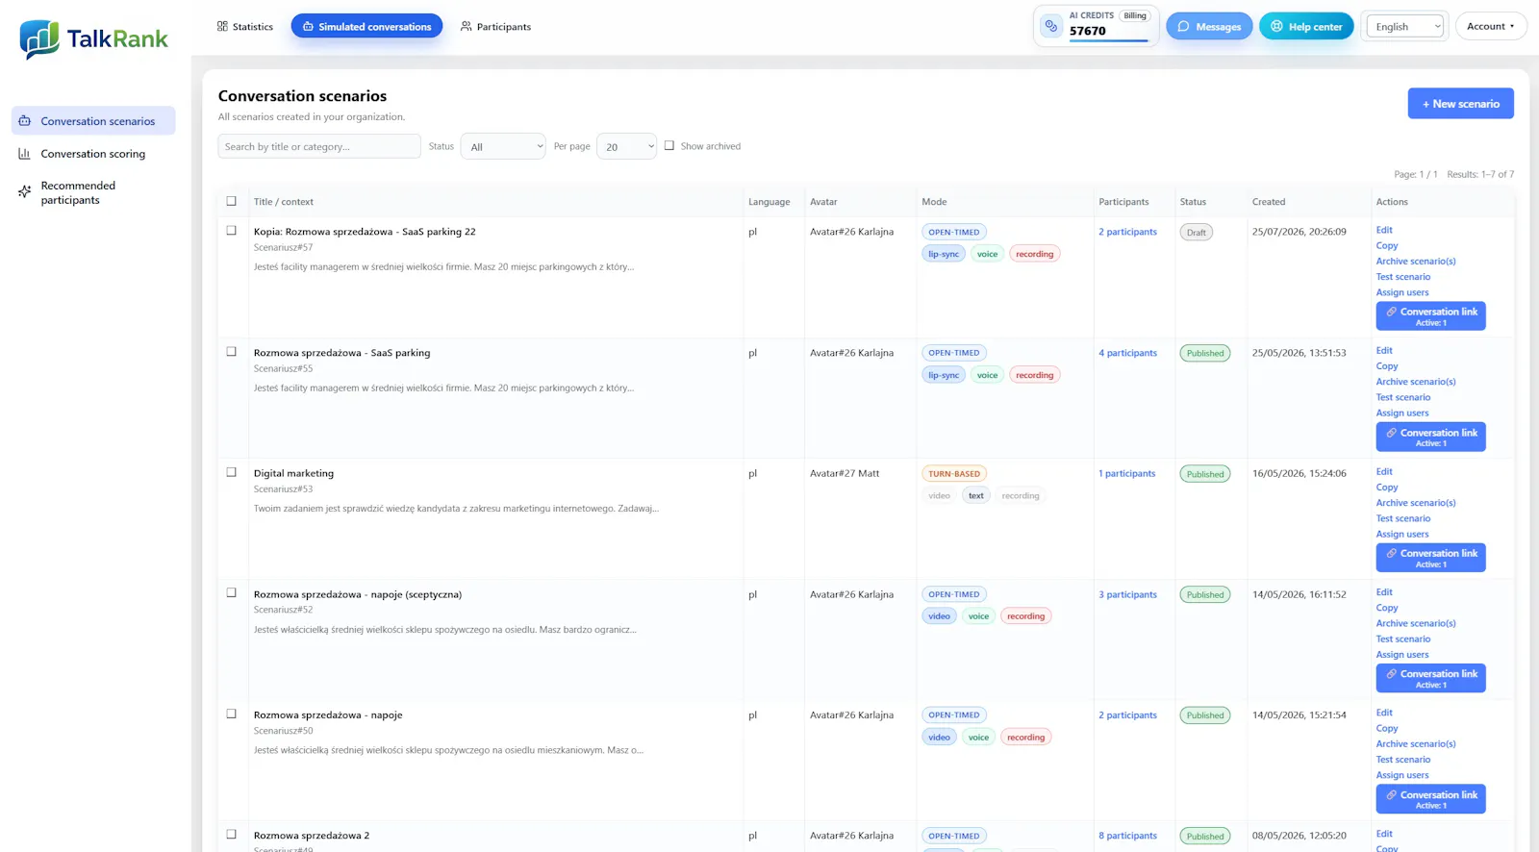Open the Status filter dropdown

point(503,146)
